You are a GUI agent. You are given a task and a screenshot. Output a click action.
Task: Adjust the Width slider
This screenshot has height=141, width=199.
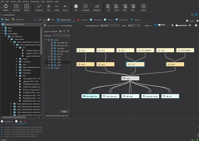point(160,25)
